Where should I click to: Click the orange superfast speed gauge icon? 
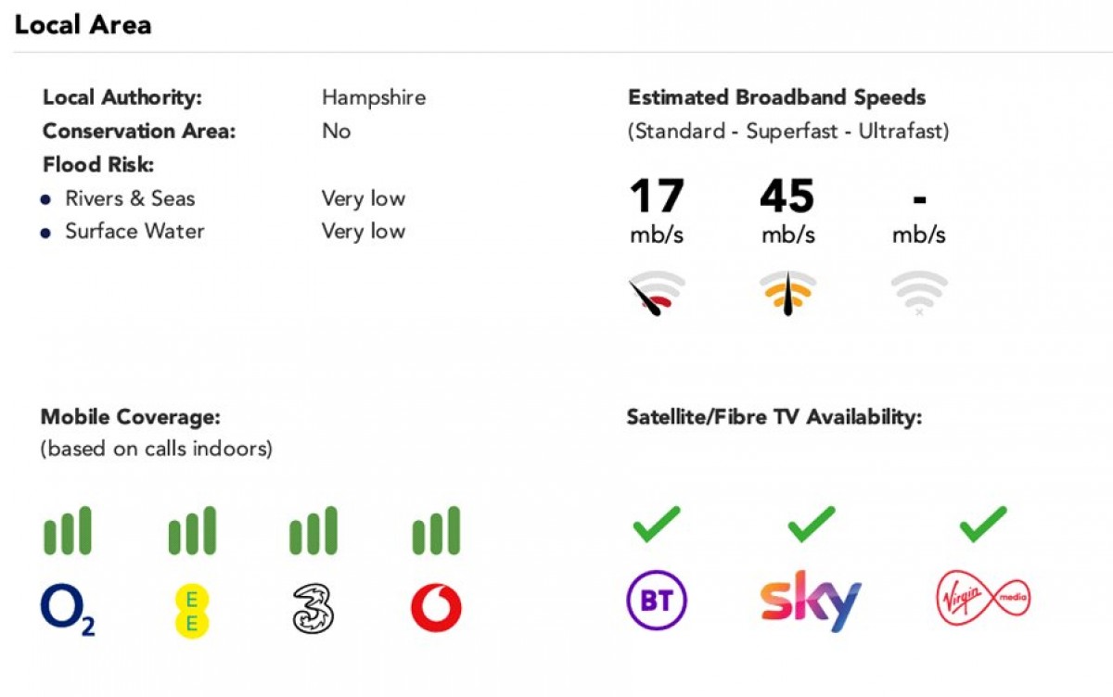point(787,293)
